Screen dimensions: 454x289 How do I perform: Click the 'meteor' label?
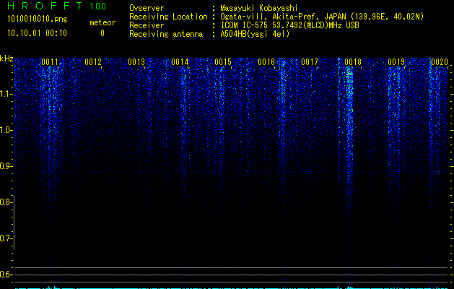point(102,22)
